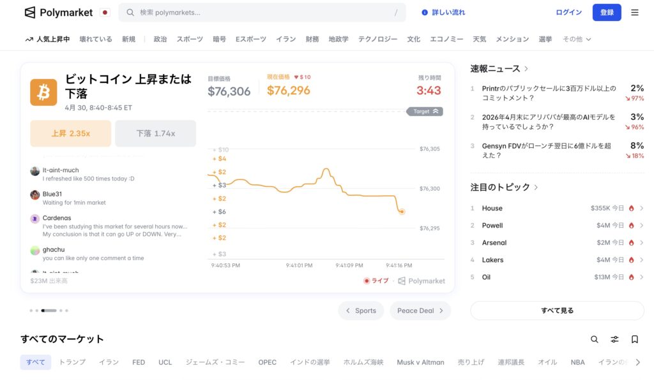Click the Polymarket logo icon
The width and height of the screenshot is (654, 380).
click(x=28, y=12)
